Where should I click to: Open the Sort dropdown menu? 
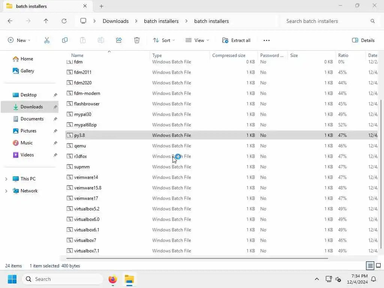pyautogui.click(x=164, y=40)
